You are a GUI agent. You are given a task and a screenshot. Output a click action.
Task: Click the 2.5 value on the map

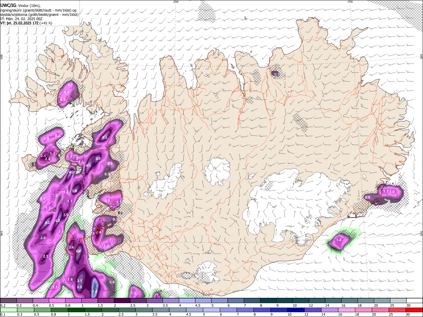tap(46, 257)
